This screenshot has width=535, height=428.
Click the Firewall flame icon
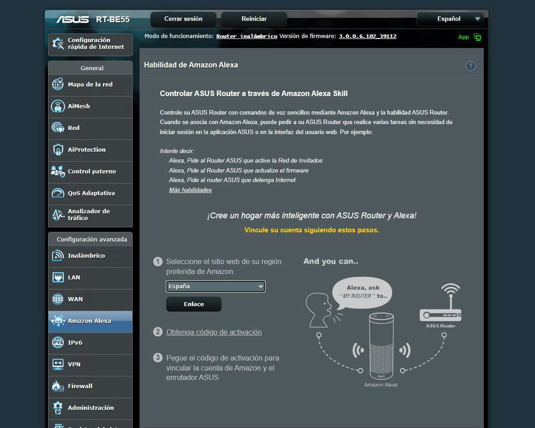click(x=58, y=386)
